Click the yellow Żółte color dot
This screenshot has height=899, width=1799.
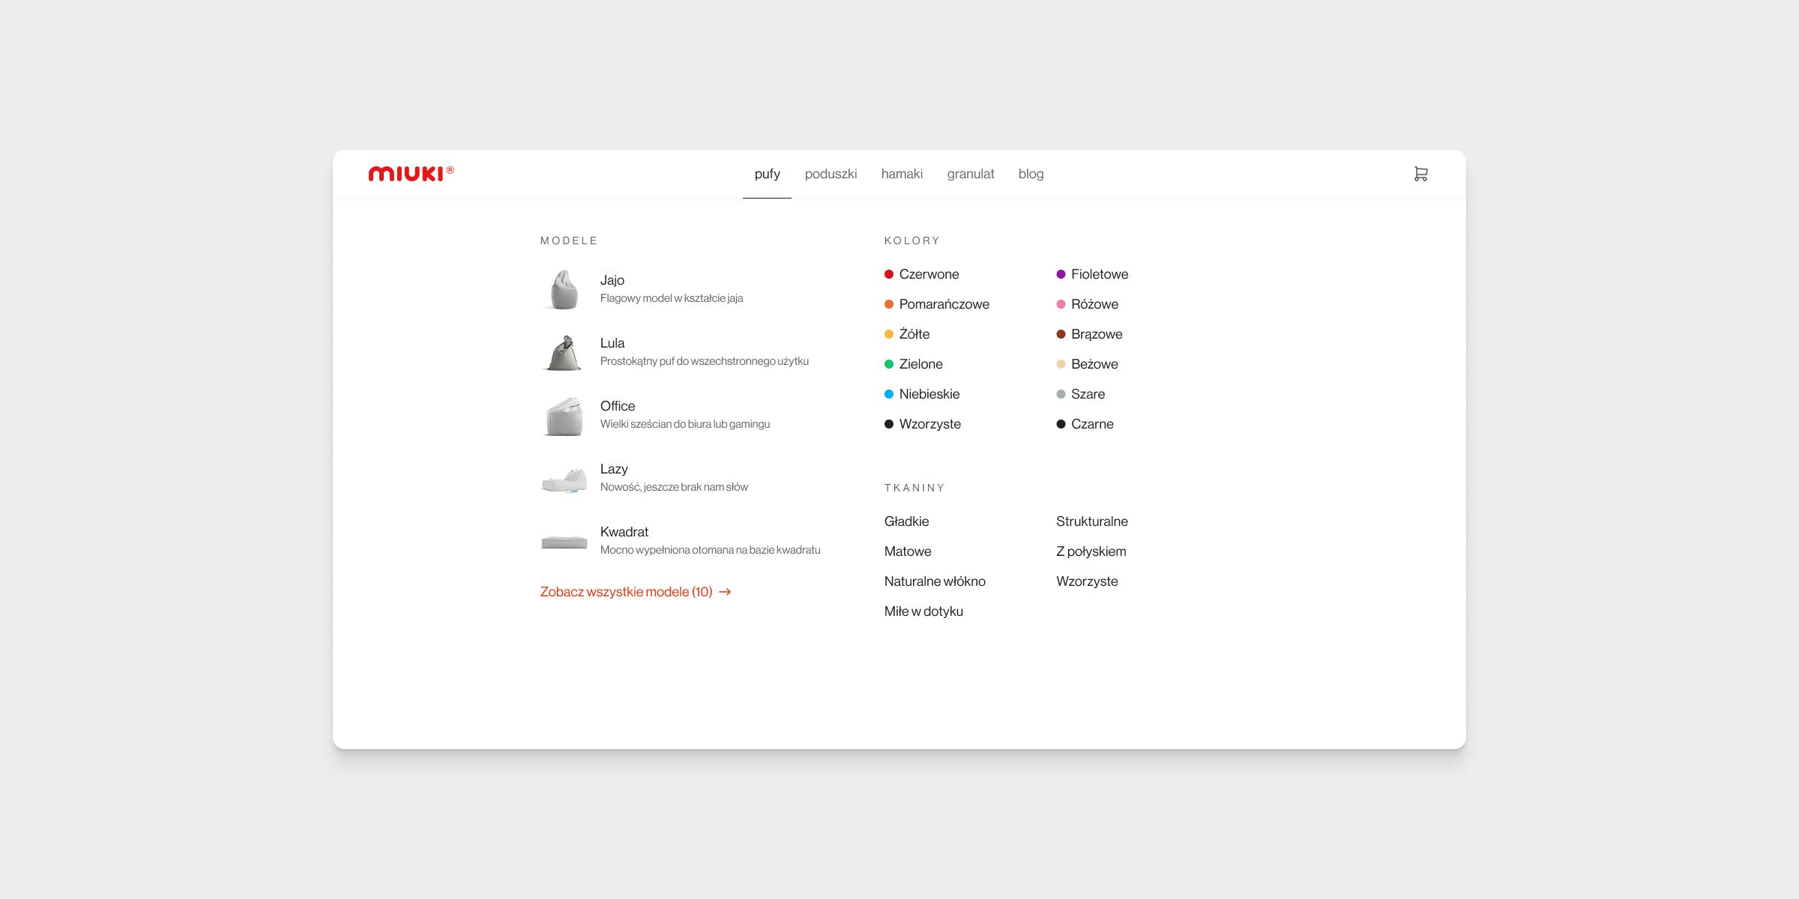(889, 334)
